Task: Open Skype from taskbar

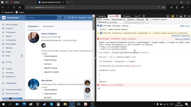Action: tap(51, 104)
